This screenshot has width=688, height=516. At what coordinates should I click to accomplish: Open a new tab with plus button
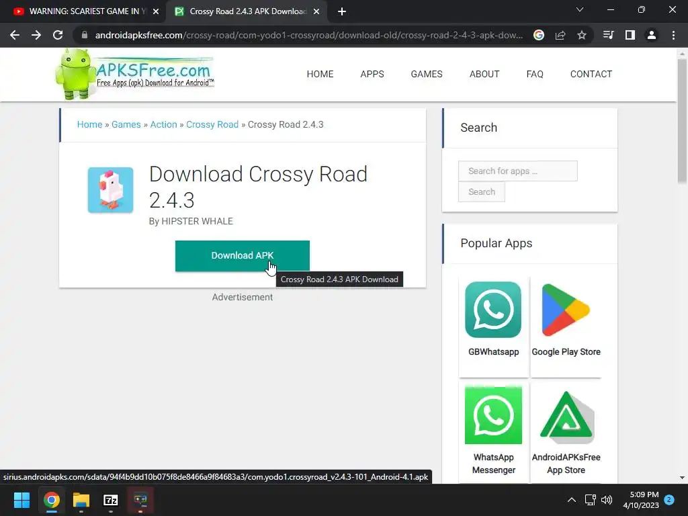point(342,11)
